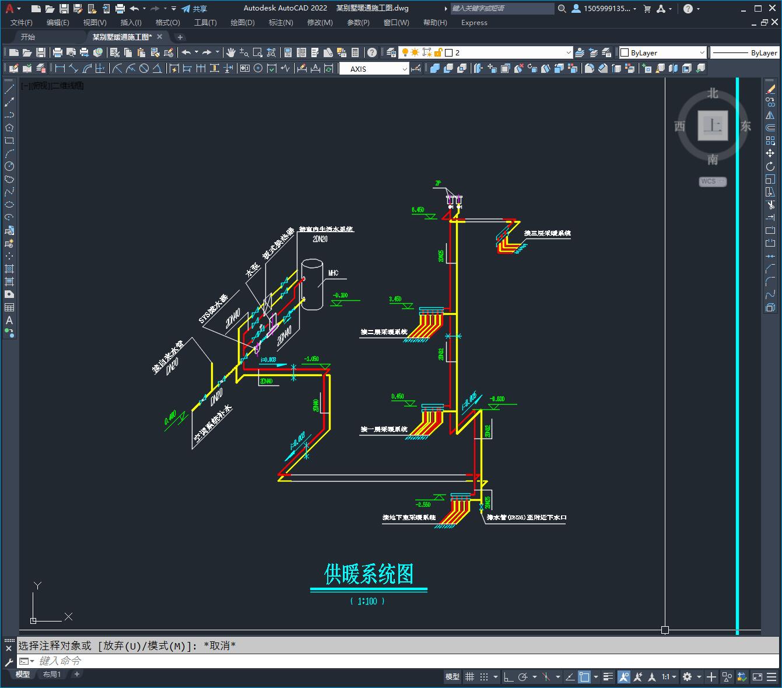The width and height of the screenshot is (782, 688).
Task: Click the Save icon in standard toolbar
Action: click(x=41, y=52)
